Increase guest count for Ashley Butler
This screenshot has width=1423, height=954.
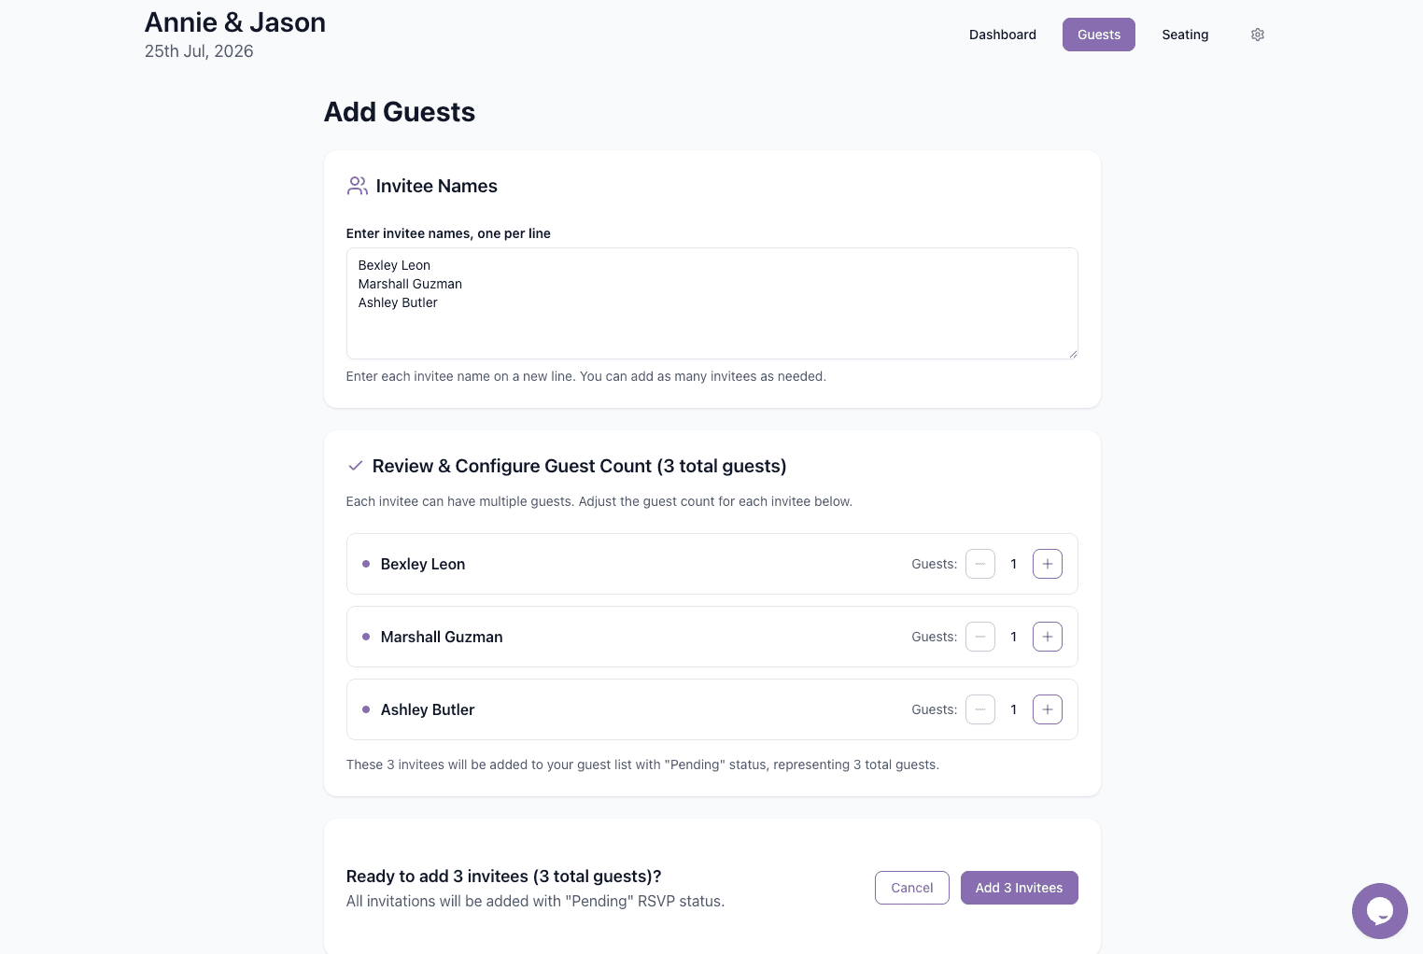(x=1047, y=709)
